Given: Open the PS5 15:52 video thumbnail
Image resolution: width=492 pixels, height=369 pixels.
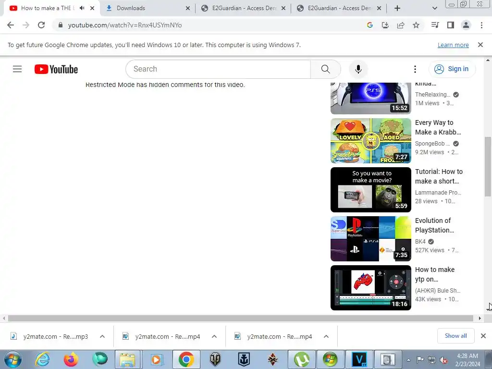Looking at the screenshot, I should point(370,98).
